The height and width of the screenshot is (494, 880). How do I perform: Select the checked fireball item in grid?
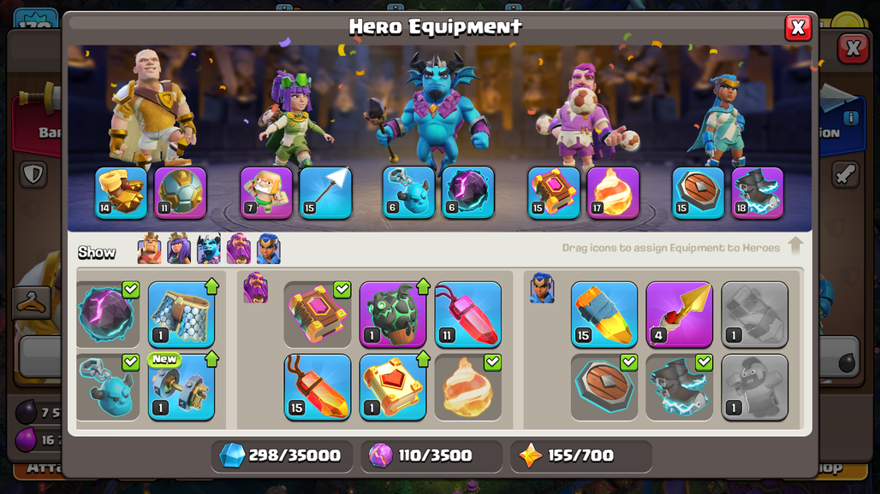click(x=468, y=387)
